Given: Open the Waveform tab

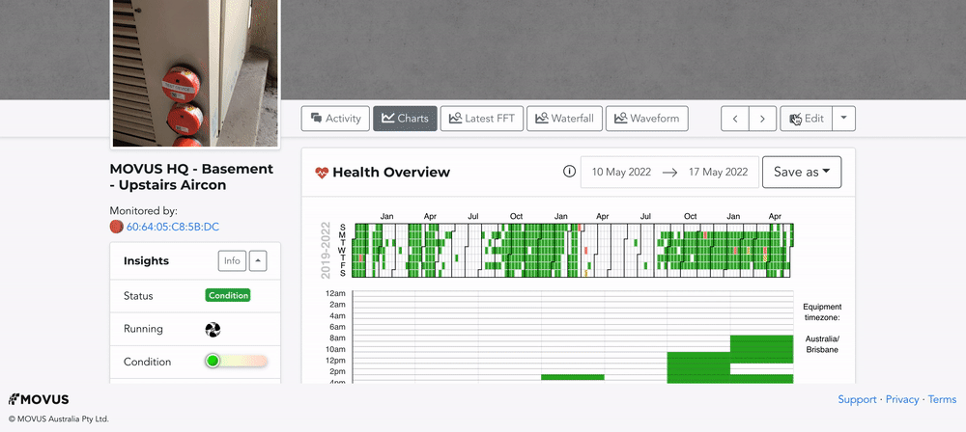Looking at the screenshot, I should point(646,119).
